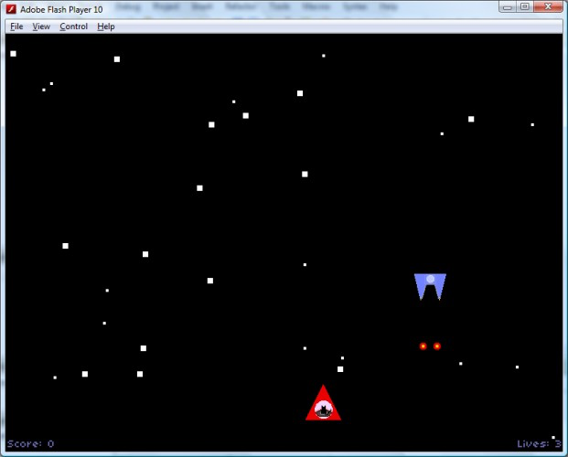Viewport: 568px width, 457px height.
Task: Click the right red bullet projectile
Action: (437, 346)
